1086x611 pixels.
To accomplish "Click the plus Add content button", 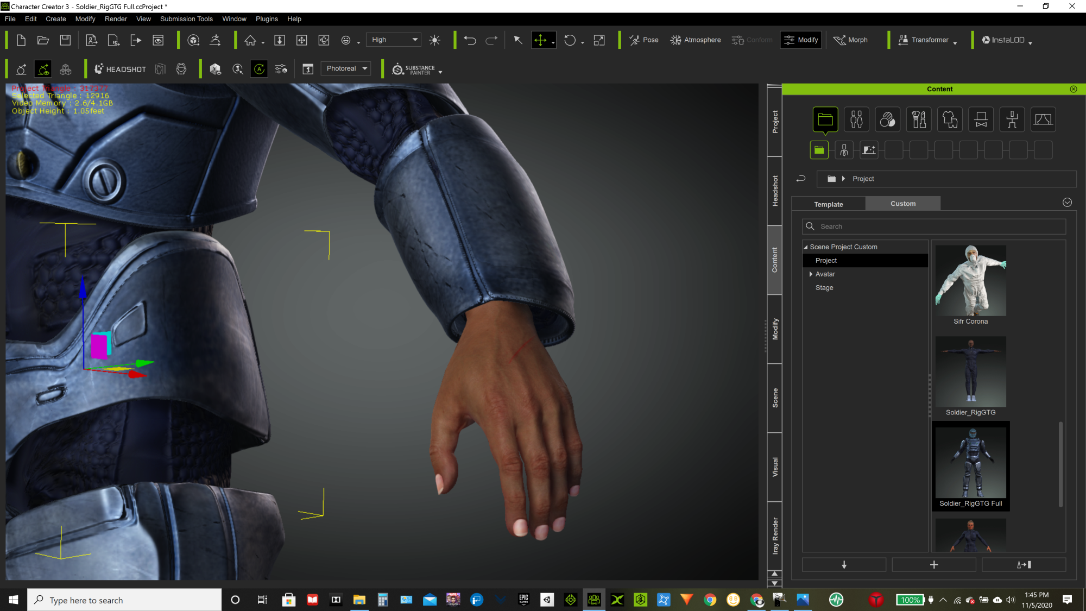I will [934, 565].
